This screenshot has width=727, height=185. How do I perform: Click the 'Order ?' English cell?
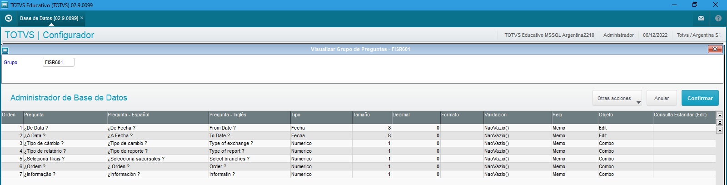(x=249, y=166)
